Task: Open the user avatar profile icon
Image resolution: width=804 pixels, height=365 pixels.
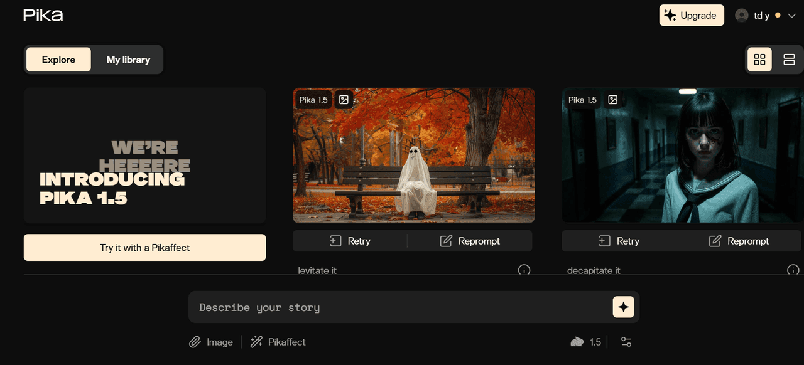Action: (x=742, y=15)
